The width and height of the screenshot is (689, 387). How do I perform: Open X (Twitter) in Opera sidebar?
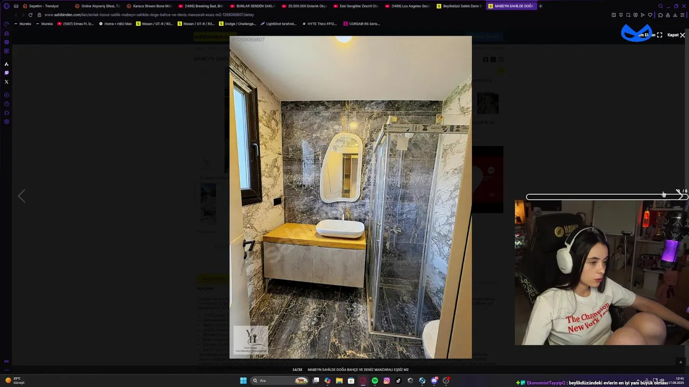pos(6,82)
